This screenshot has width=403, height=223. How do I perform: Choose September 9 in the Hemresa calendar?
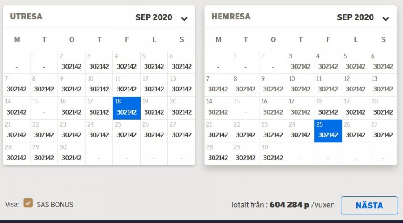273,85
